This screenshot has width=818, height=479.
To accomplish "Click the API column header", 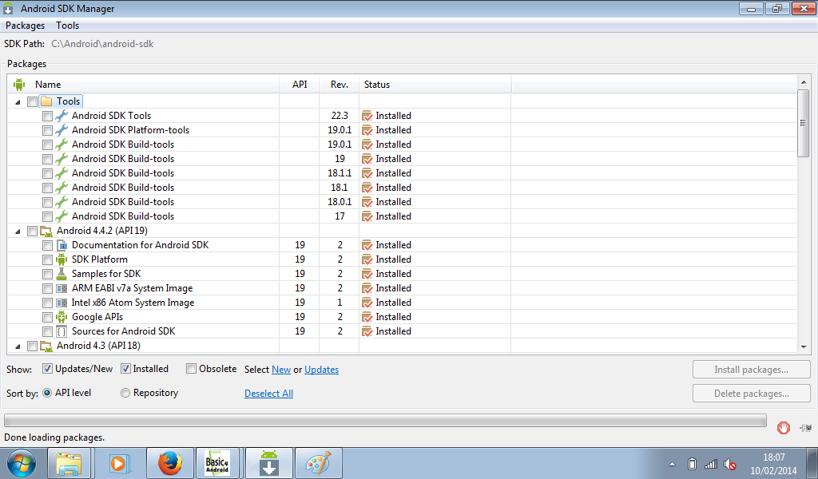I will pyautogui.click(x=300, y=85).
